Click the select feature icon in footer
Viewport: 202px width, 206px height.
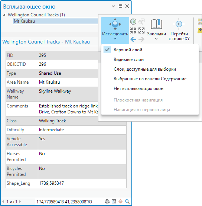point(114,202)
